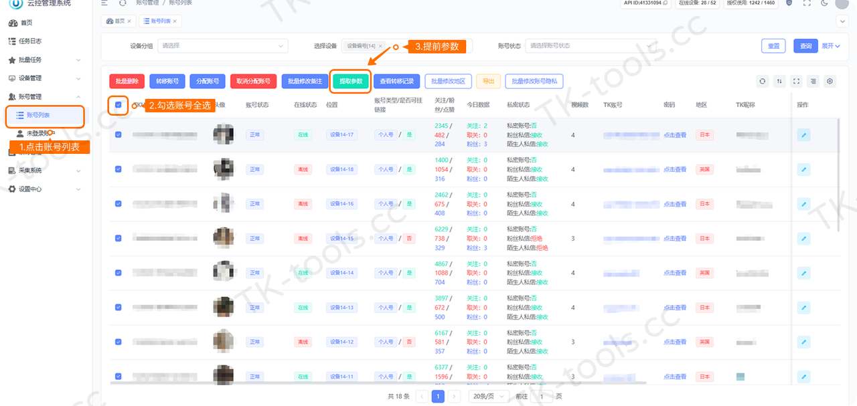Collapse sidebar with hamburger icon
Viewport: 857px width, 406px height.
point(104,3)
